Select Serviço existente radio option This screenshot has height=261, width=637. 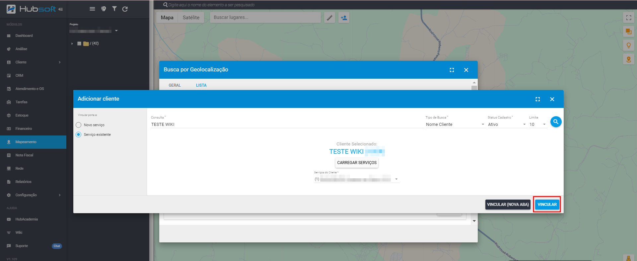[x=78, y=134]
